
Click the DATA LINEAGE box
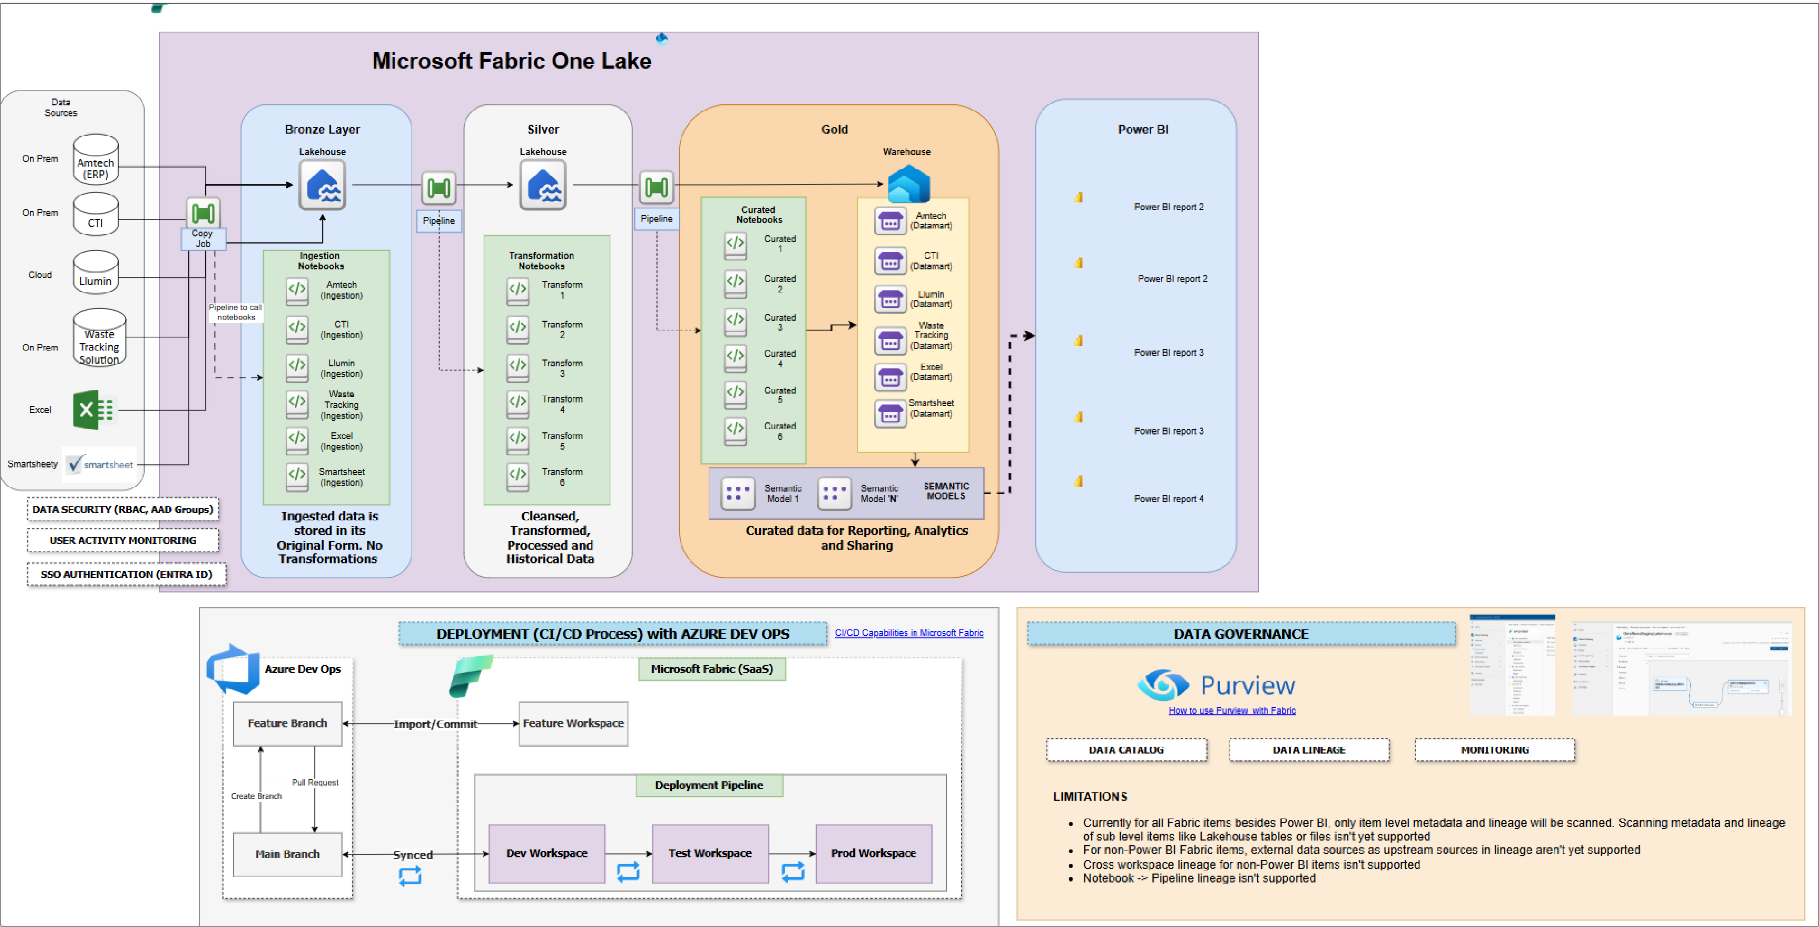(1308, 750)
